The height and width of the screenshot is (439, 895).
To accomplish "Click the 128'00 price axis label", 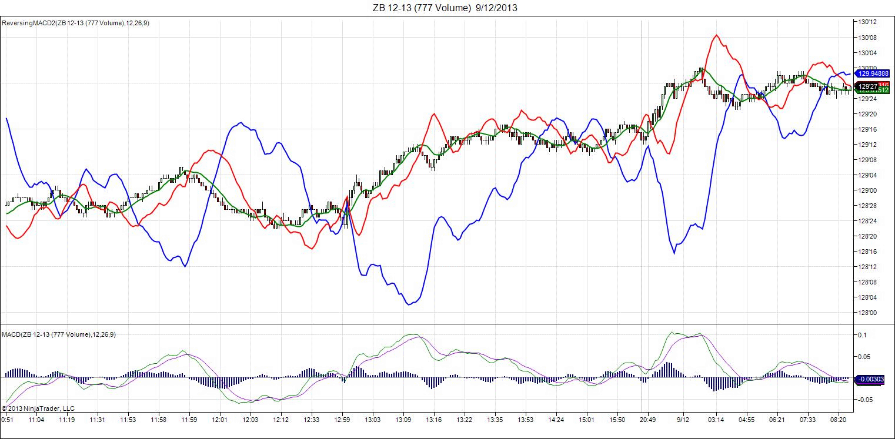I will point(869,313).
